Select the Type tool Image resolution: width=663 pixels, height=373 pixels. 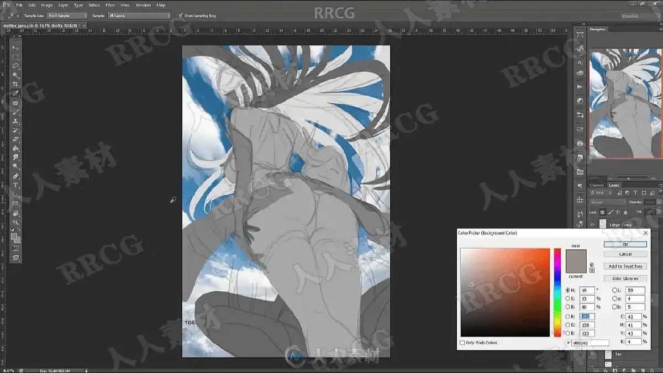click(16, 185)
